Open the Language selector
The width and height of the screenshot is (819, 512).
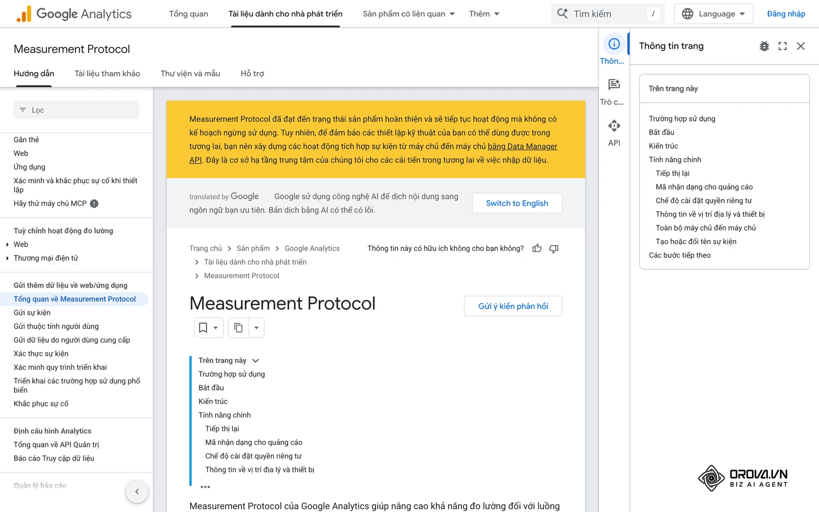pos(714,14)
